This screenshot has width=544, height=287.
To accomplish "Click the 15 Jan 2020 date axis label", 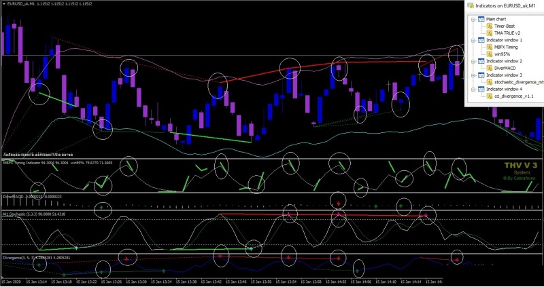I will 12,282.
